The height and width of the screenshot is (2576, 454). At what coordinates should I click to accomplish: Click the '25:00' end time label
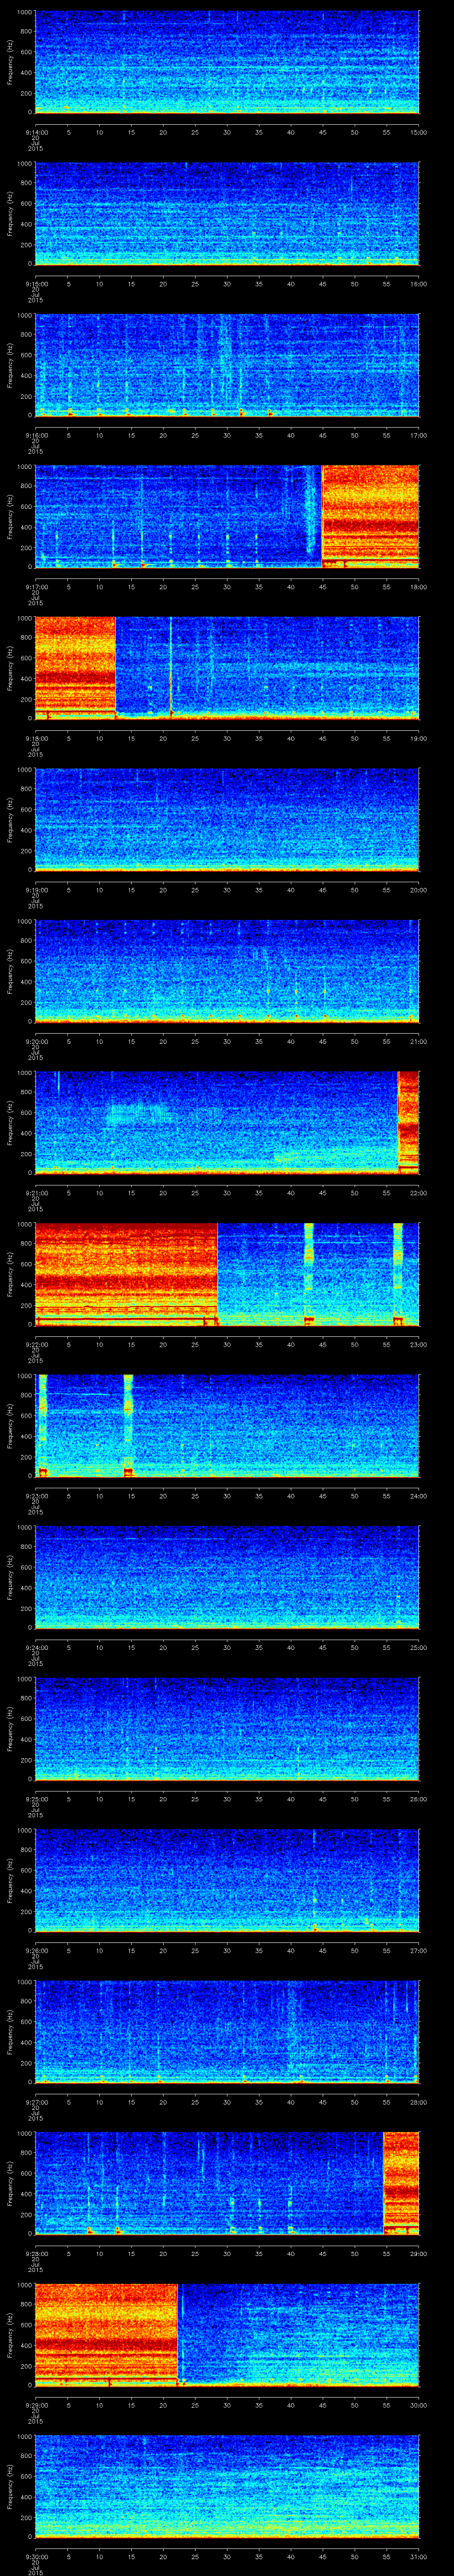tap(418, 1647)
